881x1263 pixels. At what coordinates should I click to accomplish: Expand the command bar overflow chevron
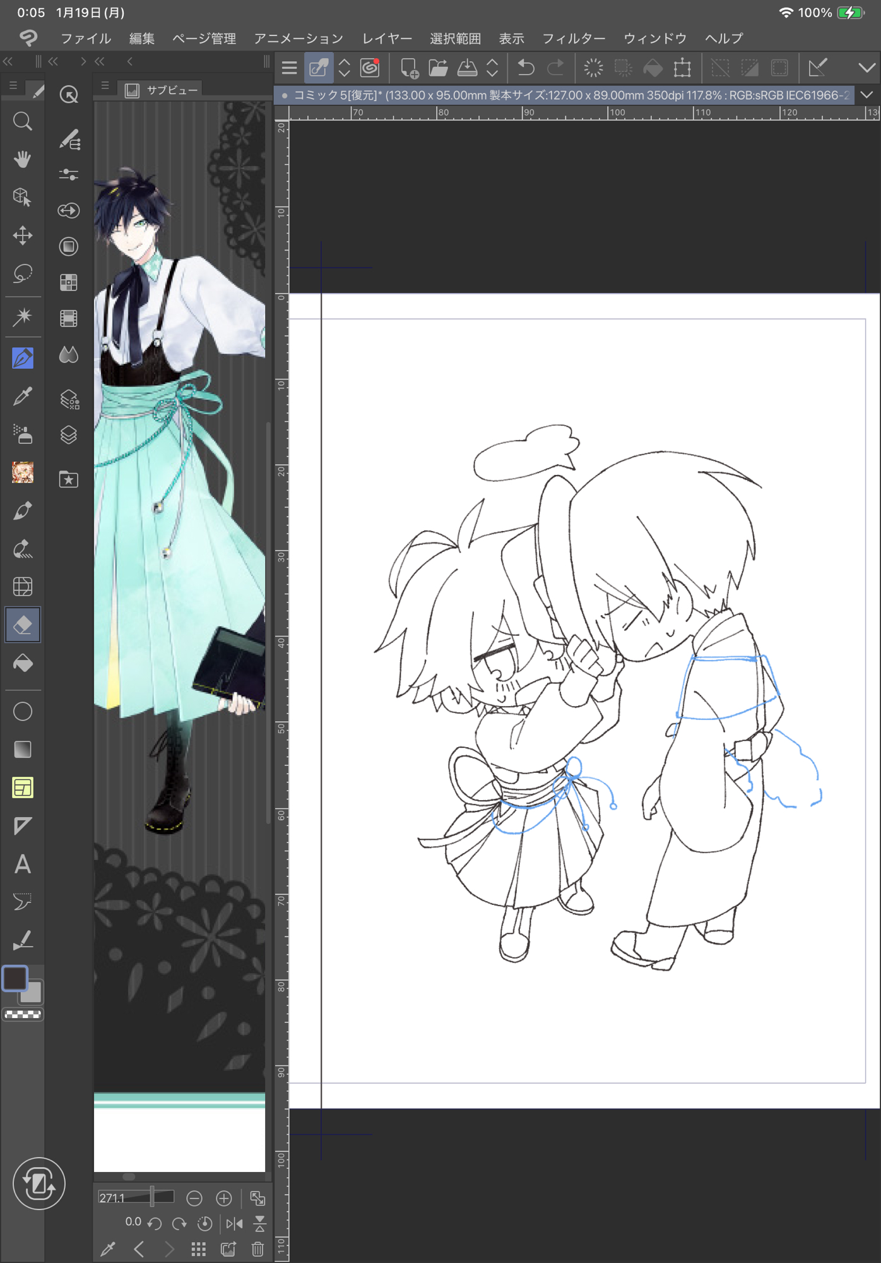(x=866, y=68)
